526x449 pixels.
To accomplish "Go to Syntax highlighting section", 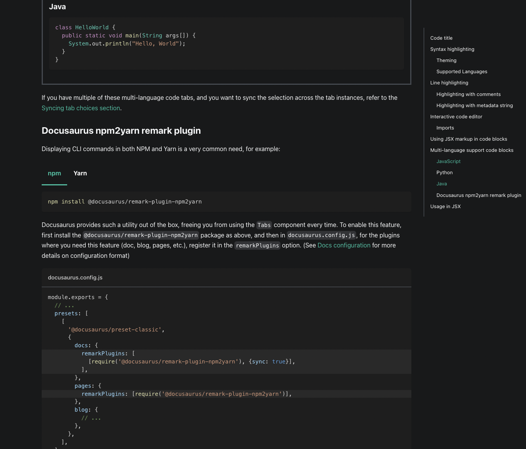I will point(452,49).
